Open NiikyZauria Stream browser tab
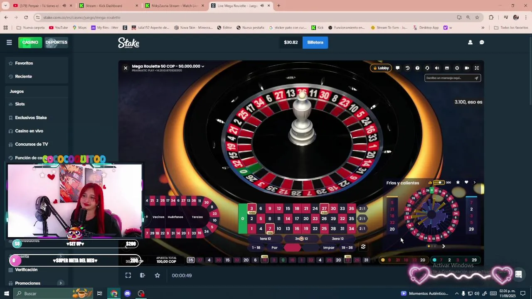 point(175,6)
